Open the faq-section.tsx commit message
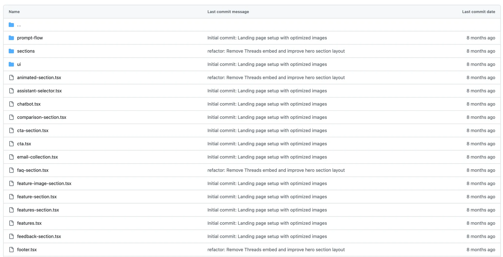The height and width of the screenshot is (257, 503). point(276,170)
